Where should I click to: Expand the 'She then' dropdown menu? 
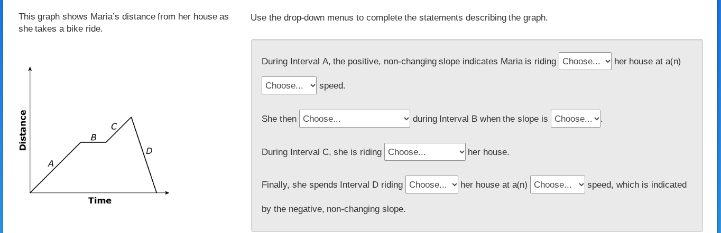point(354,119)
